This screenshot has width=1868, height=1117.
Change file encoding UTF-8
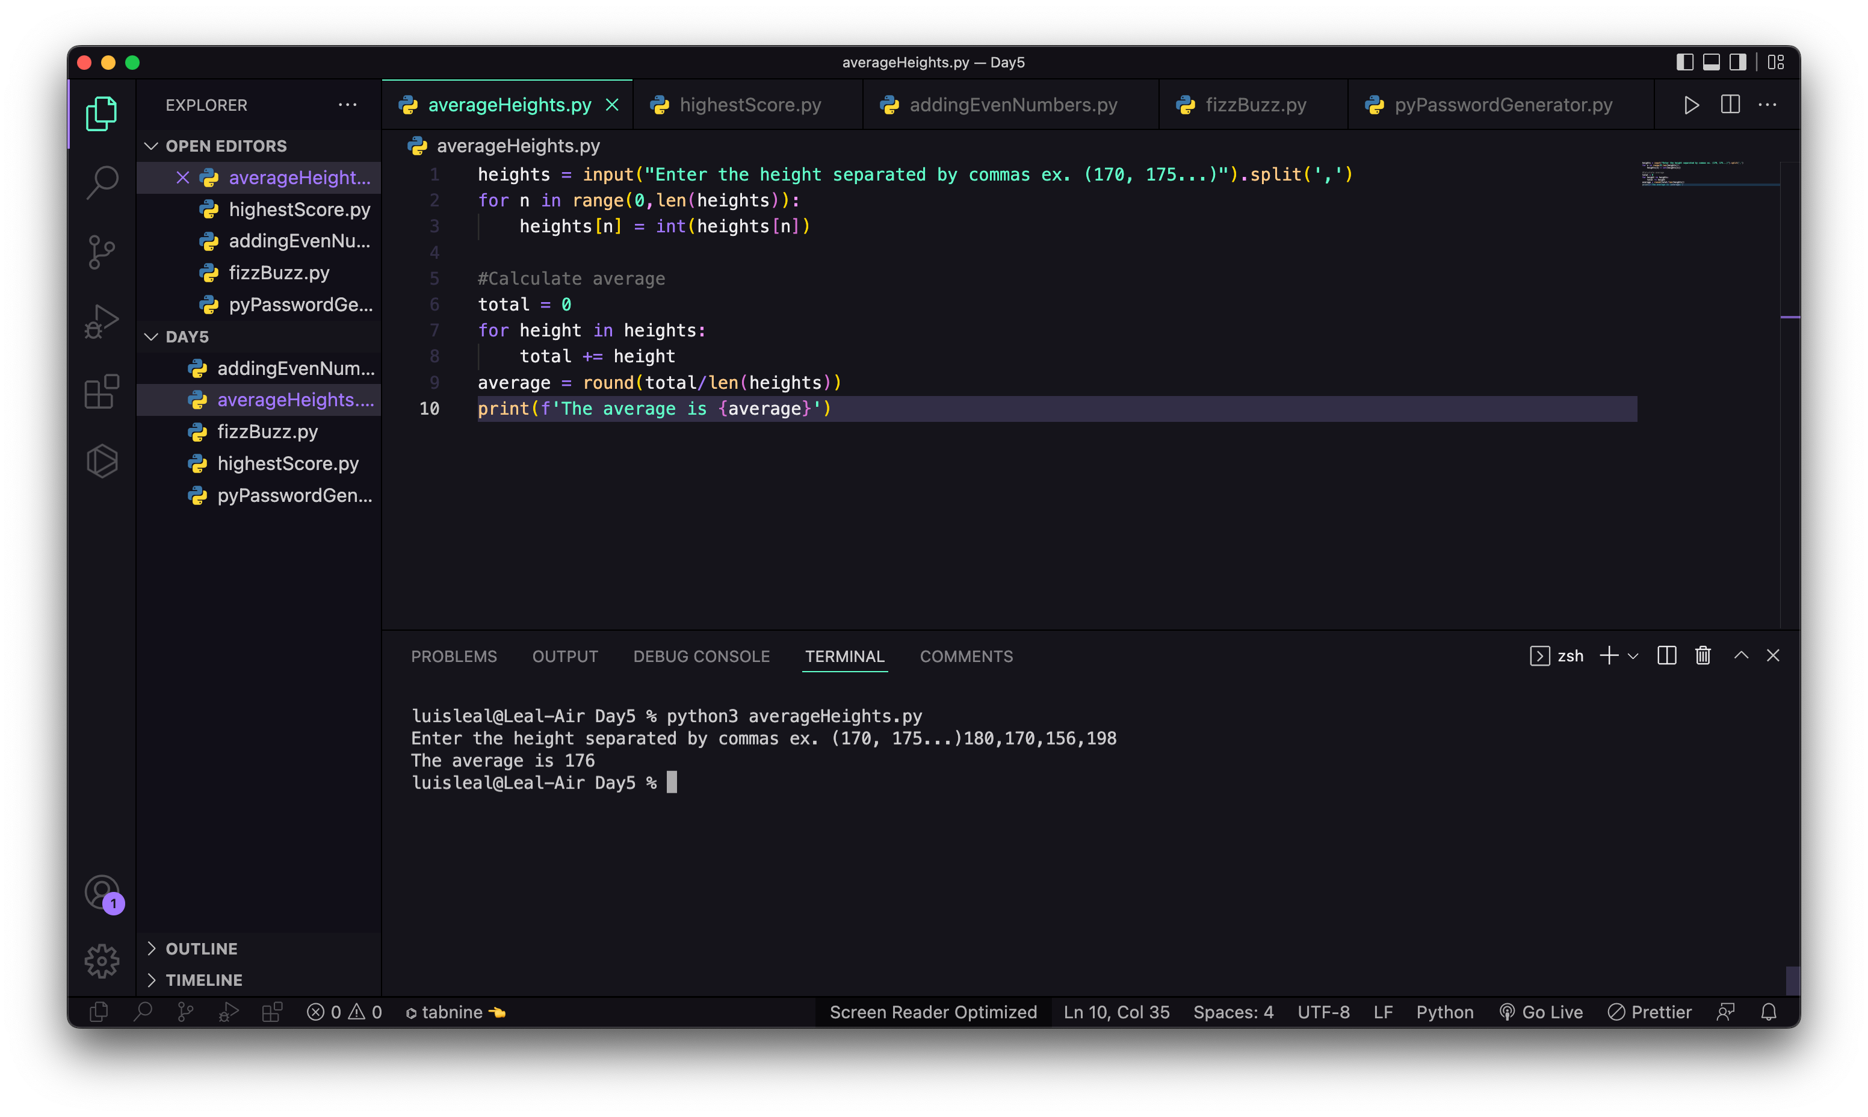coord(1323,1012)
